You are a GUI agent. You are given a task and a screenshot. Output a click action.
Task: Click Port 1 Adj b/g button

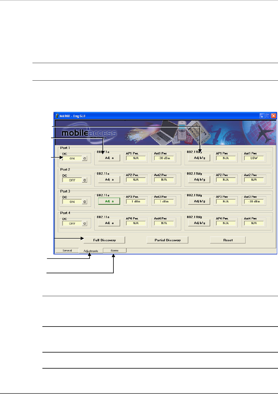[x=199, y=158]
